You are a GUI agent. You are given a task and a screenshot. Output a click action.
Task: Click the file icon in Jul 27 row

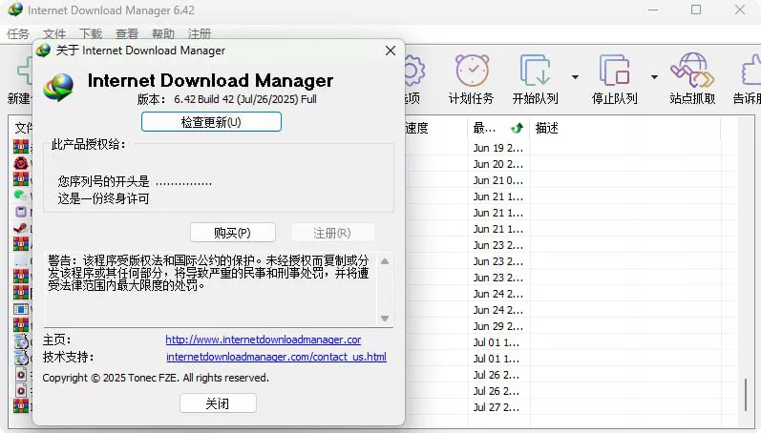coord(21,406)
